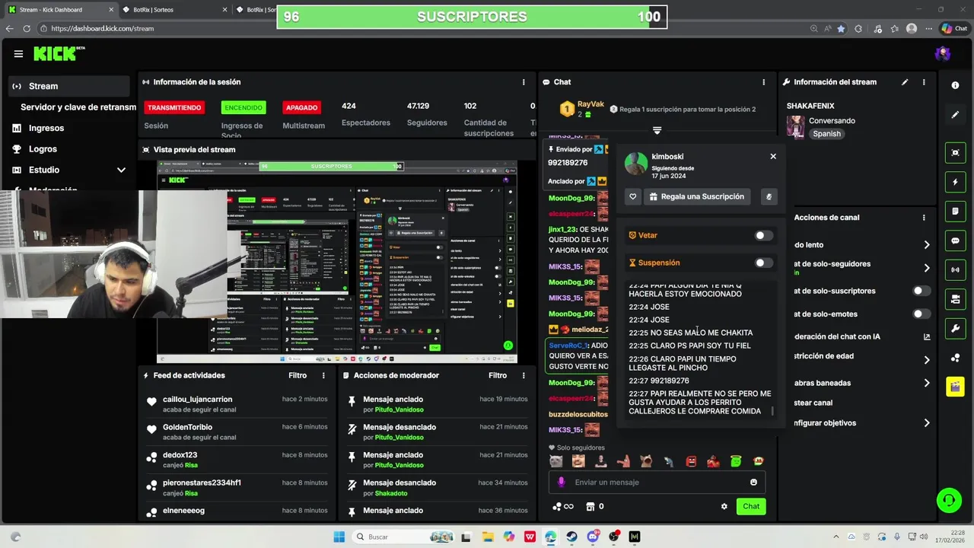Expand the configurar objetivos option
The image size is (974, 548).
click(927, 422)
